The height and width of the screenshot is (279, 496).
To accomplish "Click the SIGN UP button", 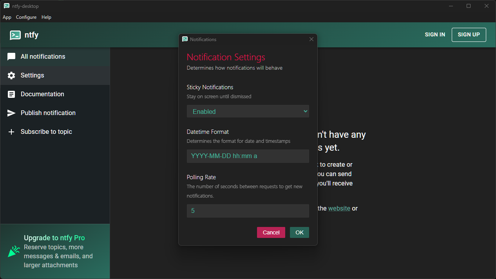I will pos(469,34).
